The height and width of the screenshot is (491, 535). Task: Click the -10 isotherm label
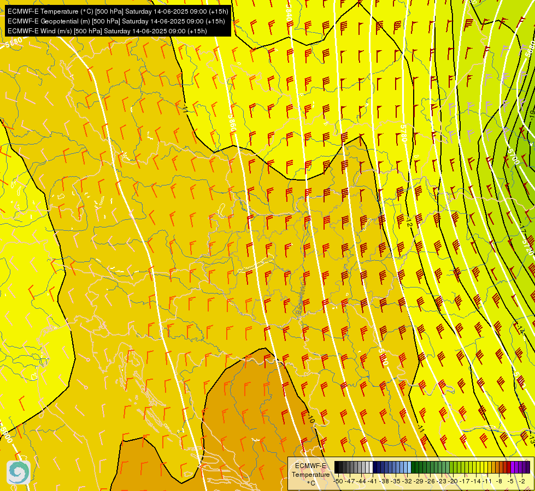click(311, 418)
